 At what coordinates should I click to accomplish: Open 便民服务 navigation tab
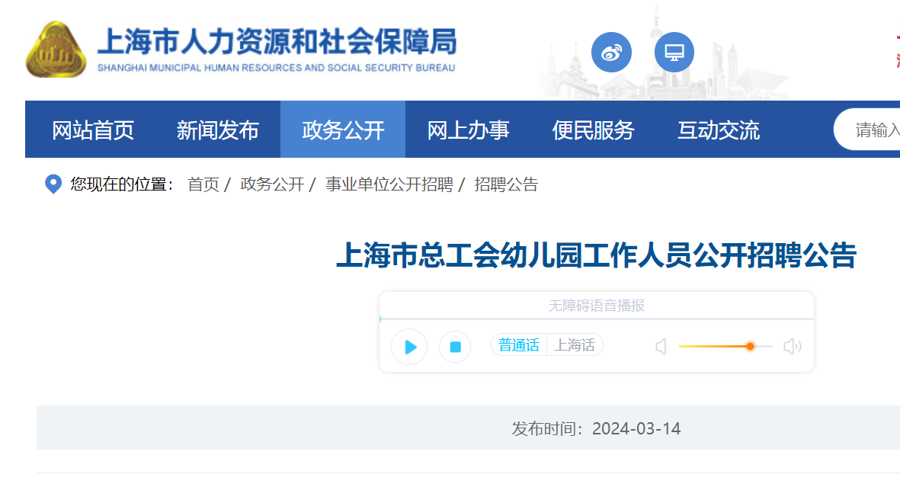coord(593,130)
